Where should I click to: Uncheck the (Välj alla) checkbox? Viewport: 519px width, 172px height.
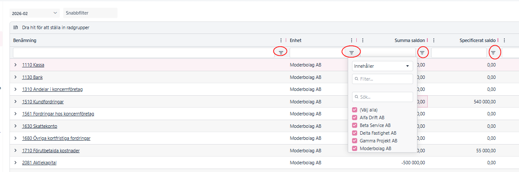(x=355, y=110)
